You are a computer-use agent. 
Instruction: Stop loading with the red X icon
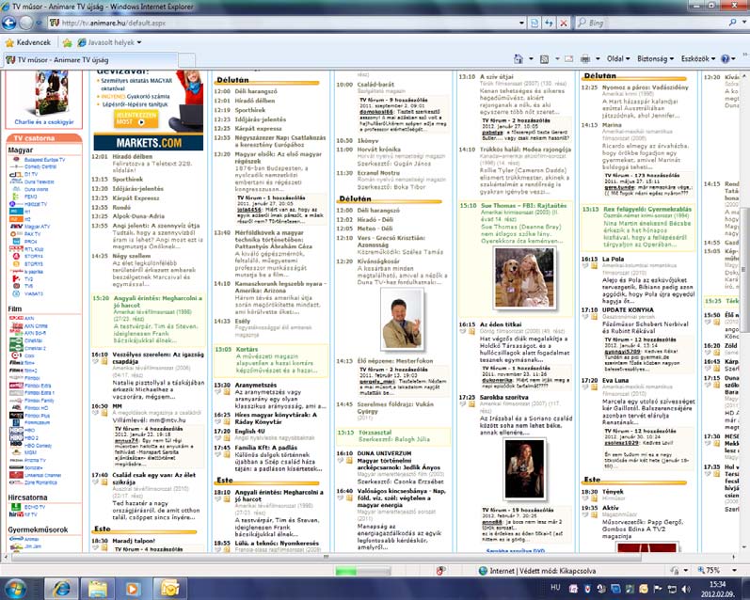tap(564, 23)
